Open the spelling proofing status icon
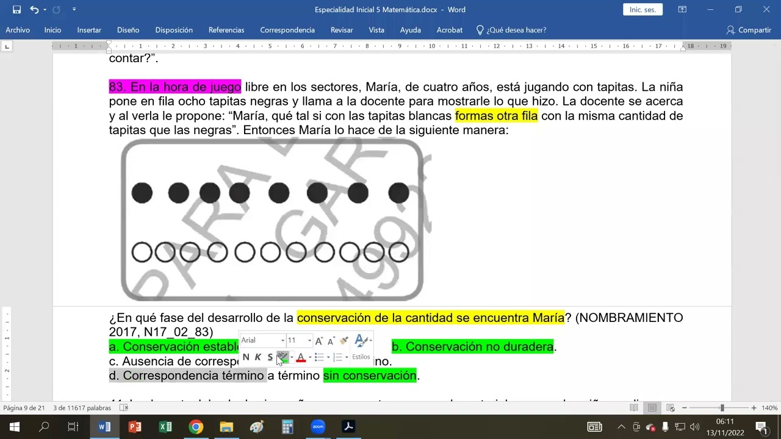The height and width of the screenshot is (439, 781). (x=124, y=408)
